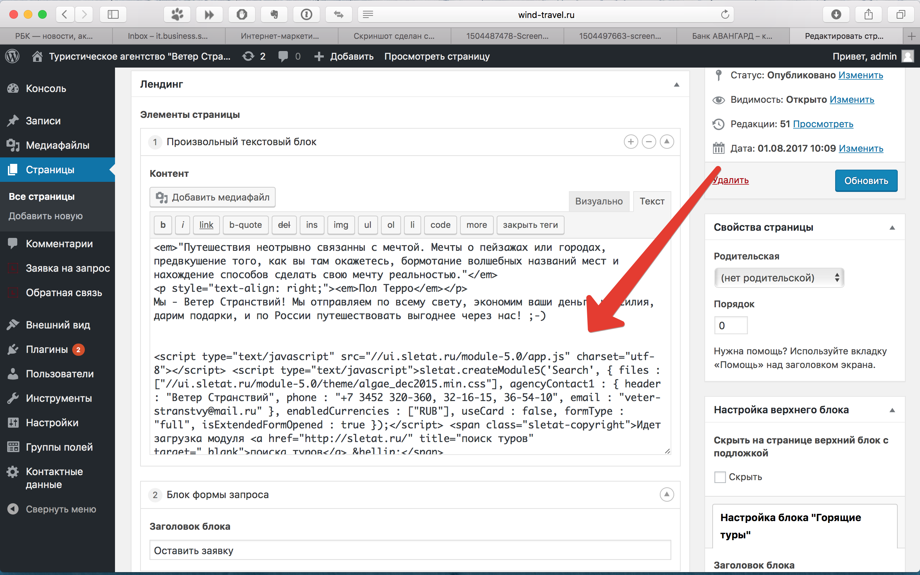Image resolution: width=920 pixels, height=575 pixels.
Task: Open Медиафайлы in the sidebar
Action: click(x=57, y=145)
